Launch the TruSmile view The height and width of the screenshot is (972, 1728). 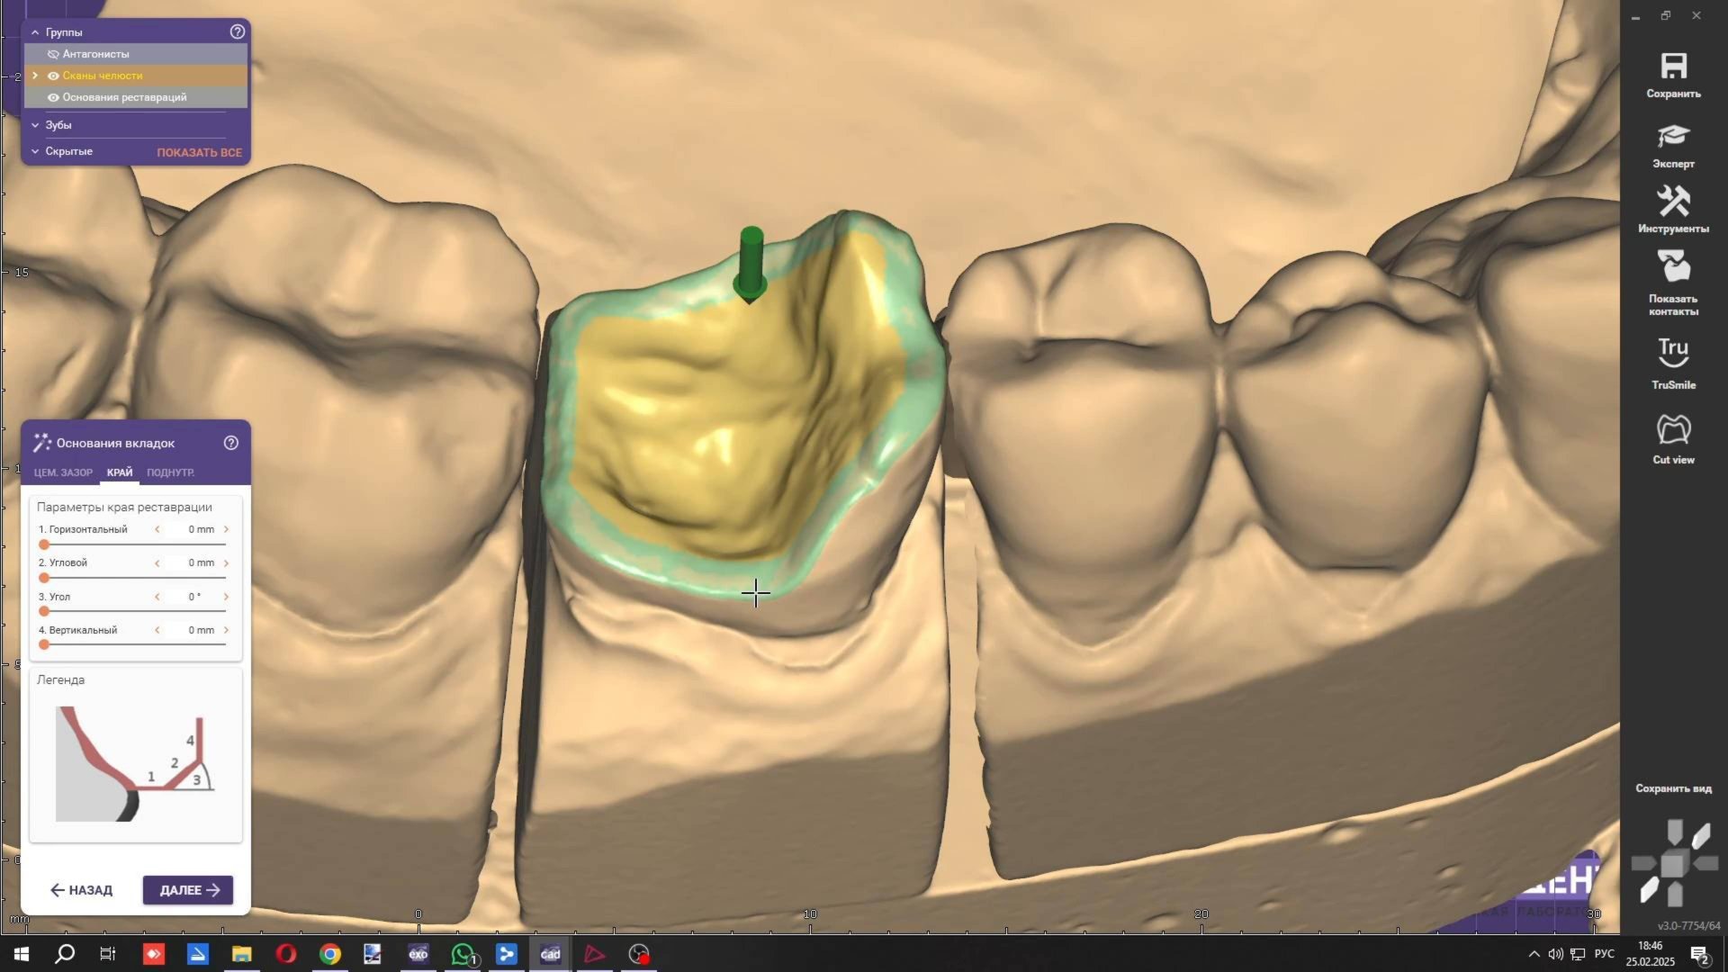pyautogui.click(x=1673, y=353)
